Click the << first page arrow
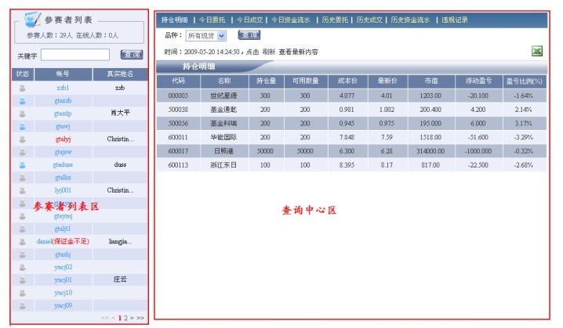 click(x=105, y=318)
